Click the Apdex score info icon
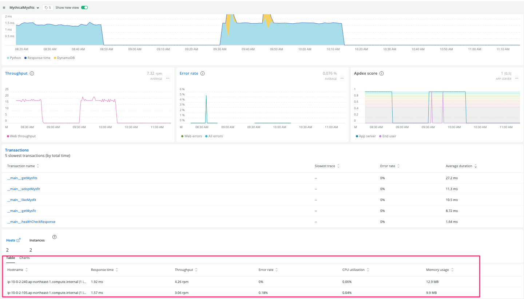The image size is (524, 299). [381, 73]
